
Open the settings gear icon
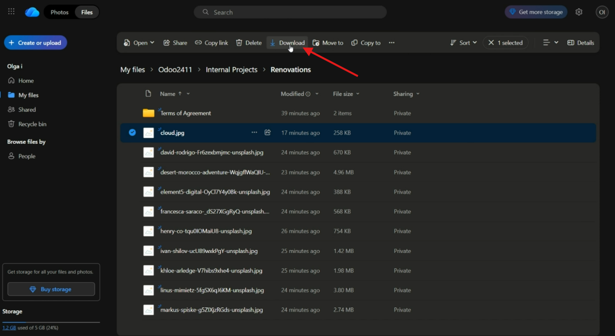point(579,12)
